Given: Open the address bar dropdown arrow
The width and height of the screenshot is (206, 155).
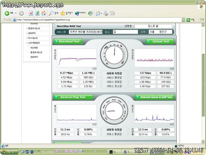Looking at the screenshot, I should pyautogui.click(x=183, y=20).
